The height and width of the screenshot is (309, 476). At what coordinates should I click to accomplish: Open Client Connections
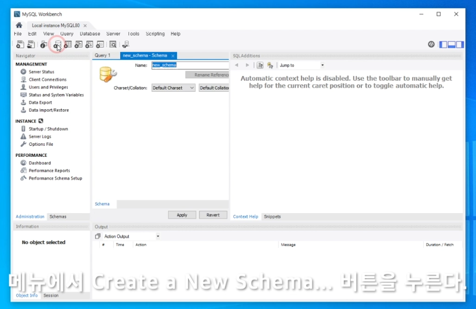48,80
